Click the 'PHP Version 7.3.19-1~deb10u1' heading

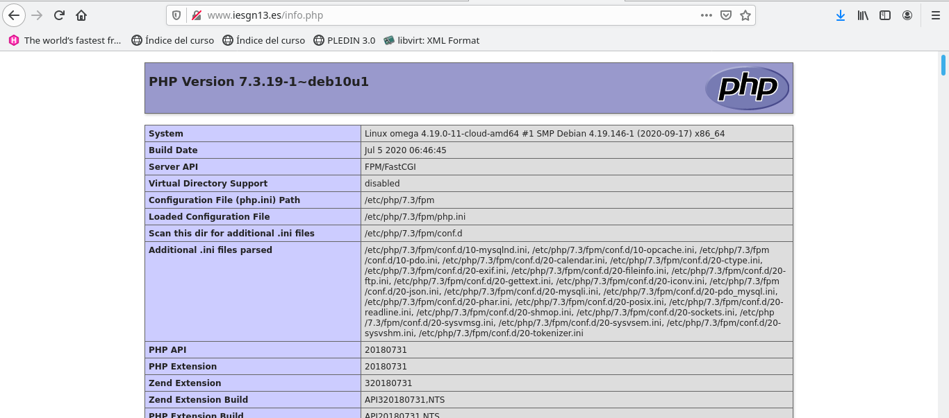coord(258,81)
